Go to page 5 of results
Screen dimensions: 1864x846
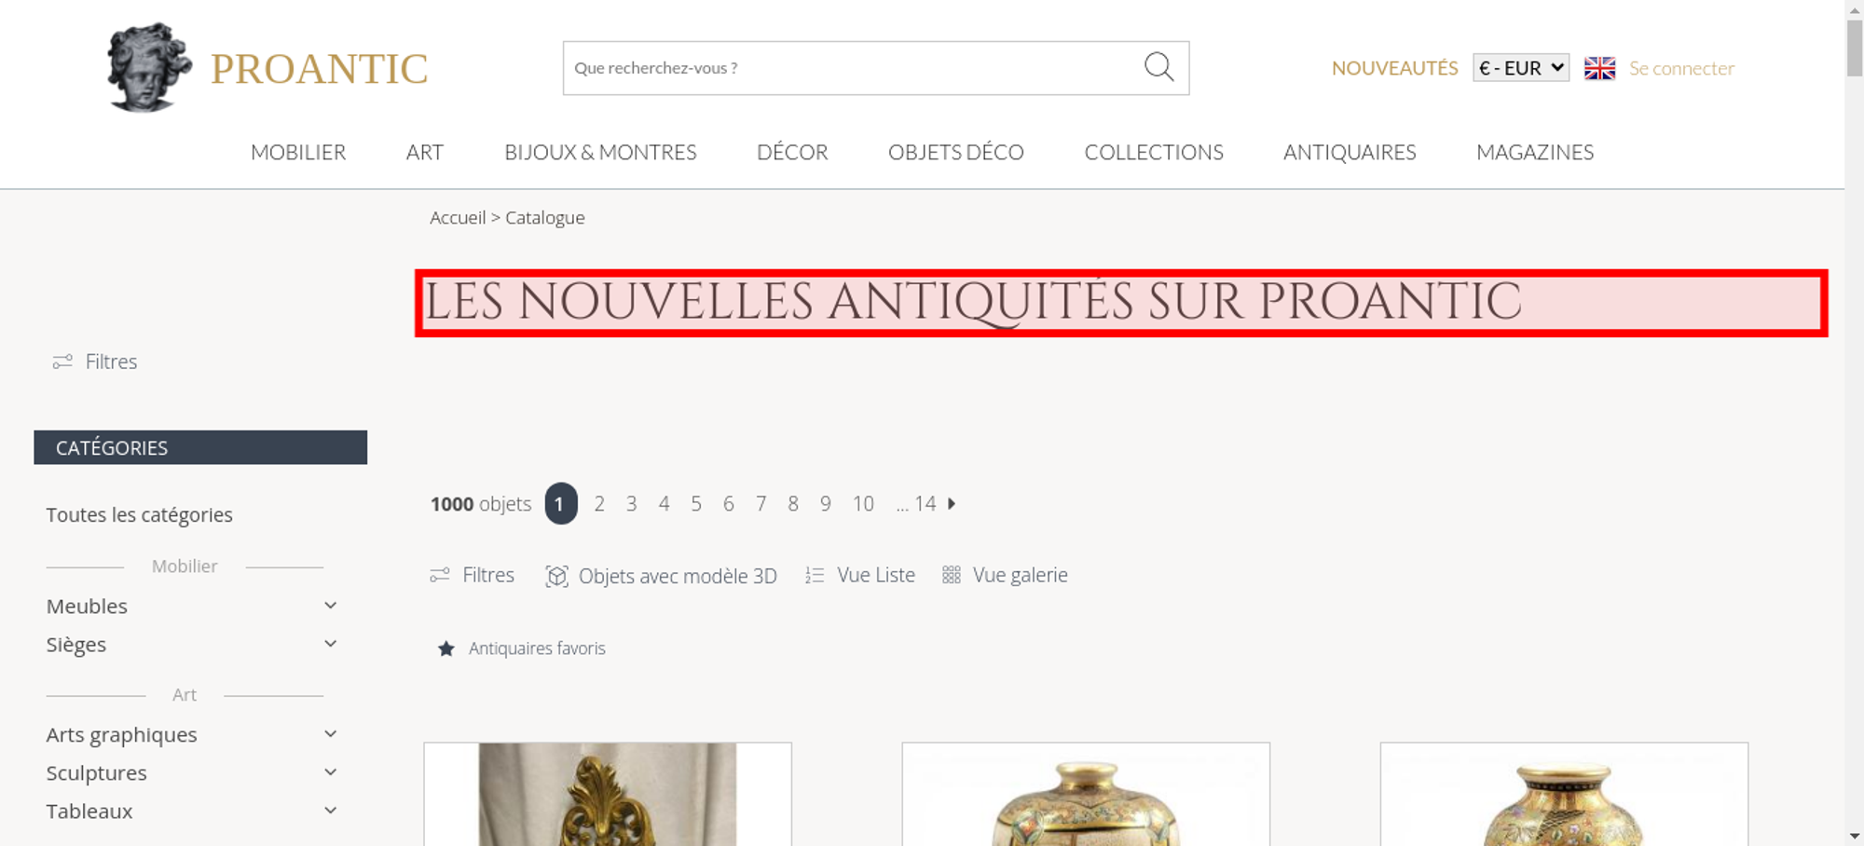click(696, 504)
